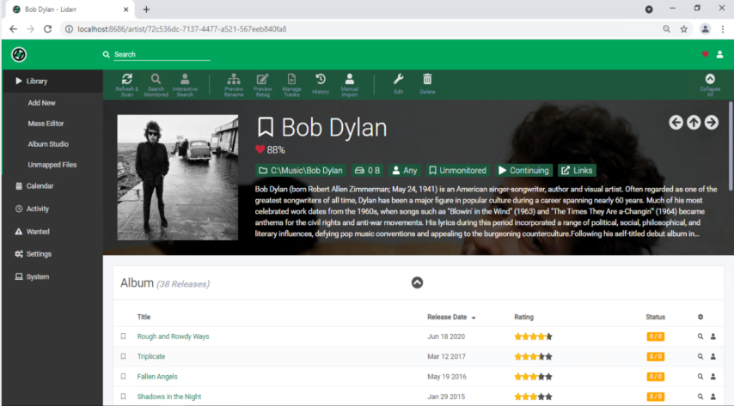Open Triplicate album link

pyautogui.click(x=150, y=356)
